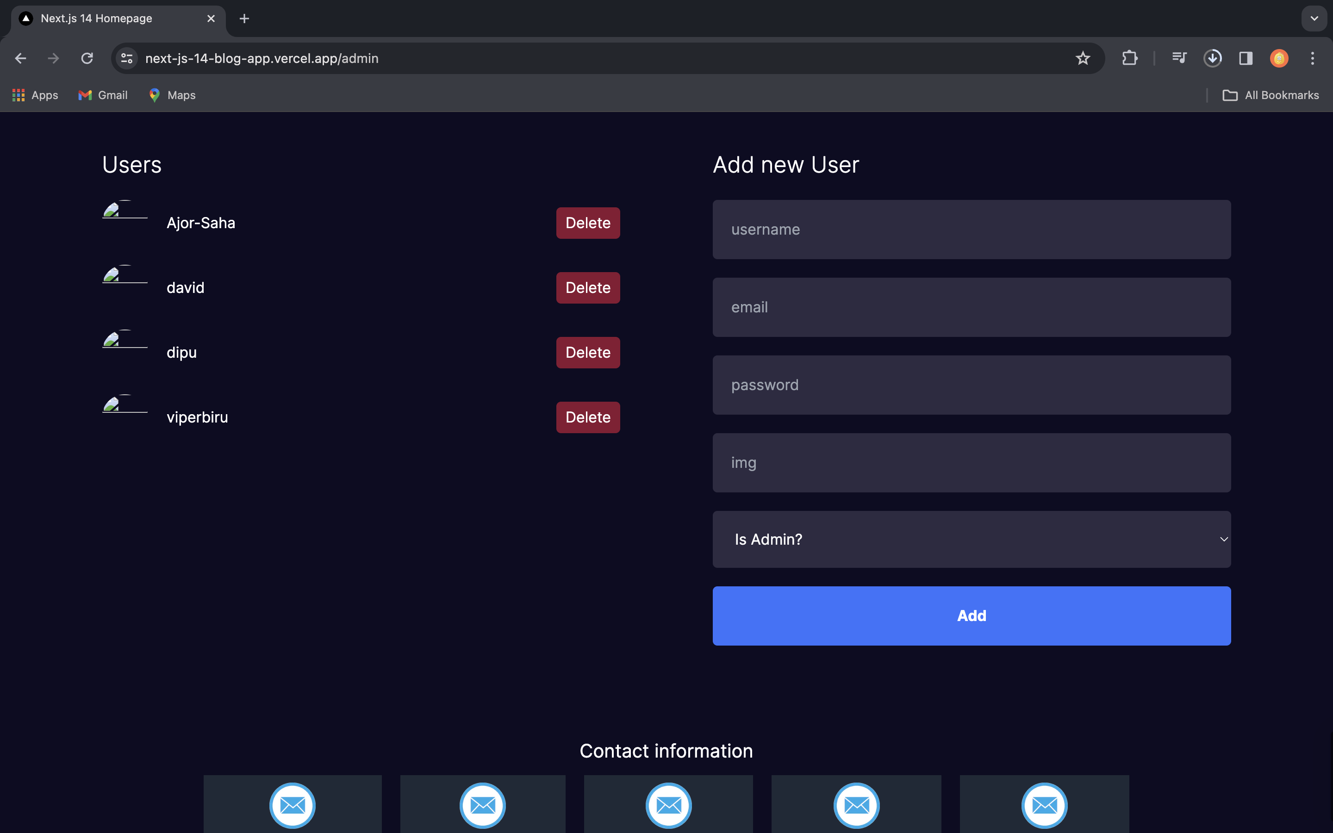This screenshot has height=833, width=1333.
Task: Click the first email envelope icon
Action: [293, 805]
